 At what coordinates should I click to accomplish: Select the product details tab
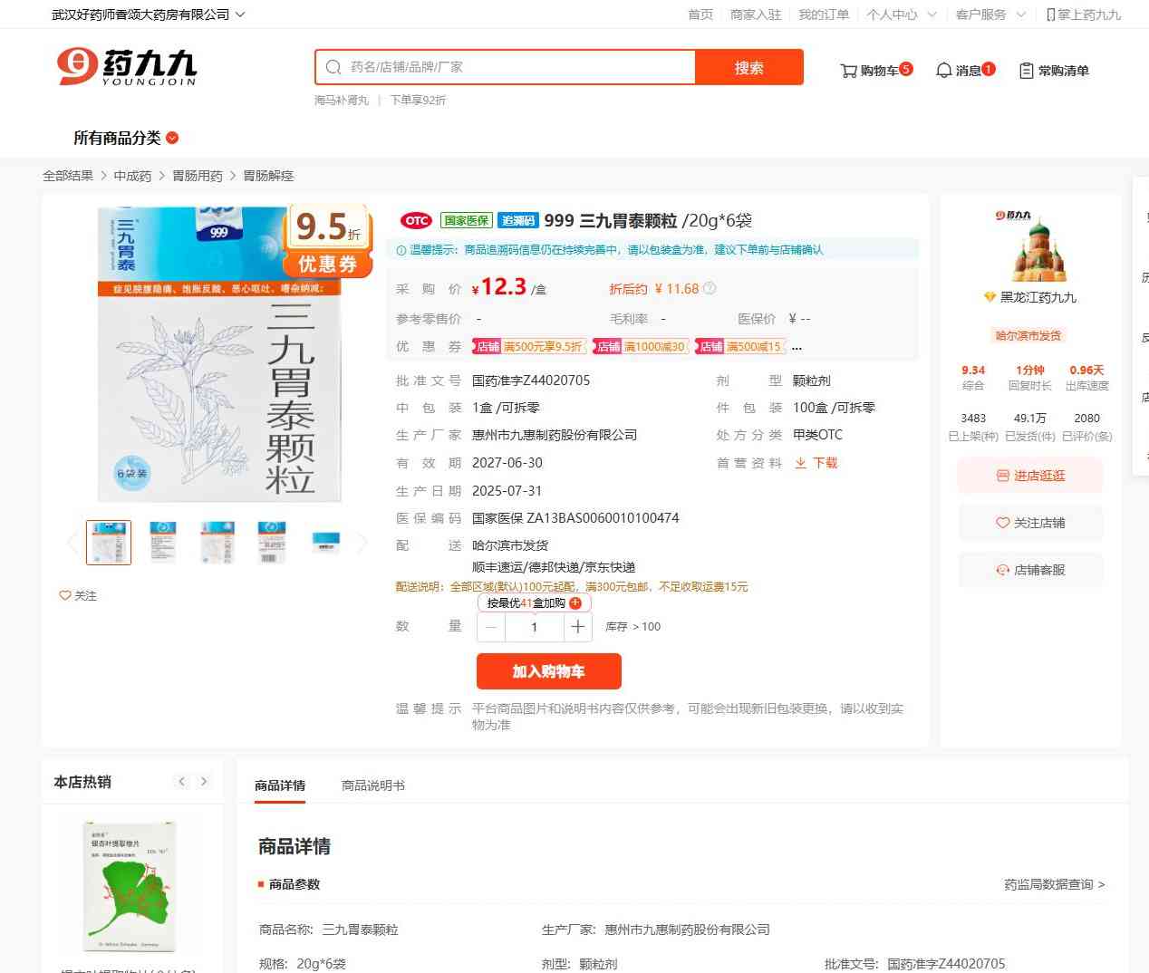[x=280, y=785]
